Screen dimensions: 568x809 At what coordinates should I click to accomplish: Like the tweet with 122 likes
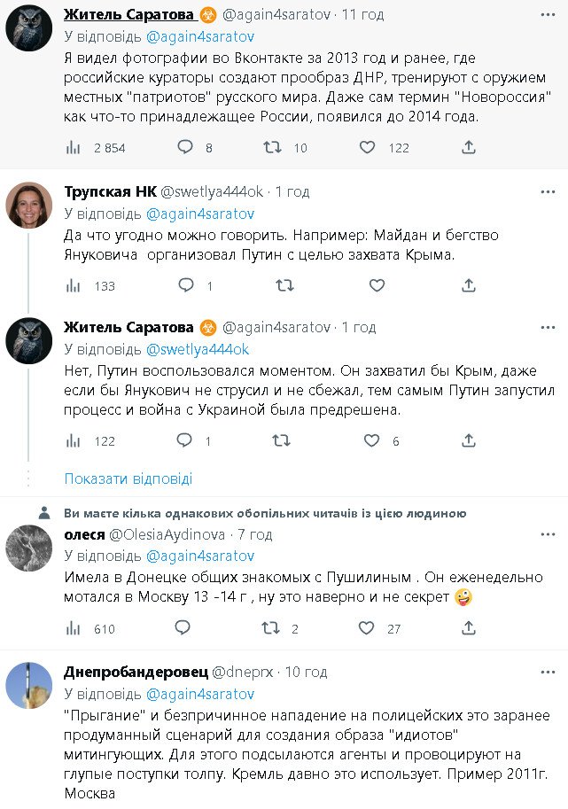(368, 147)
